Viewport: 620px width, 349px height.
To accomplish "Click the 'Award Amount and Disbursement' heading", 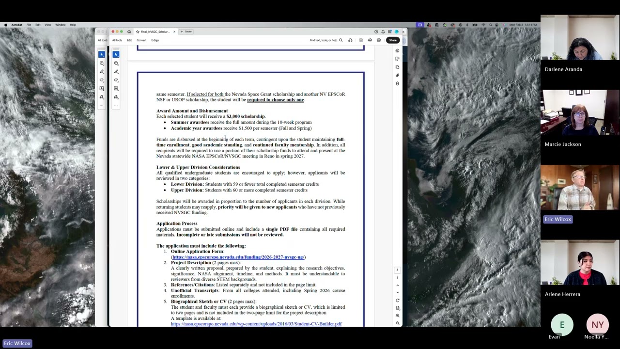I will pyautogui.click(x=192, y=111).
